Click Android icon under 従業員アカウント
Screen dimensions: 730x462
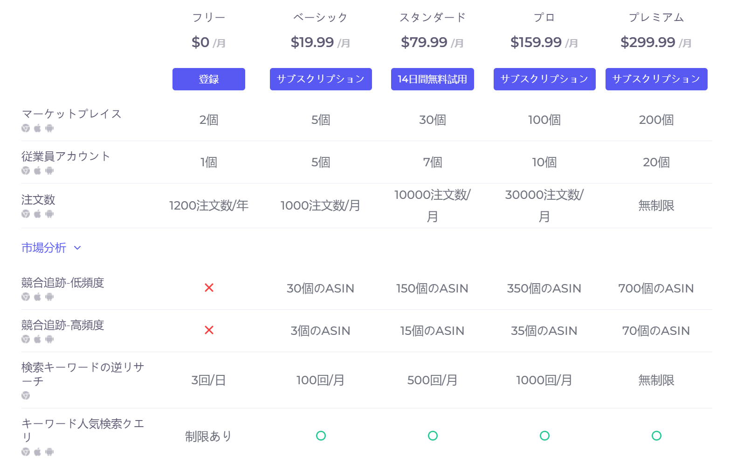coord(49,170)
